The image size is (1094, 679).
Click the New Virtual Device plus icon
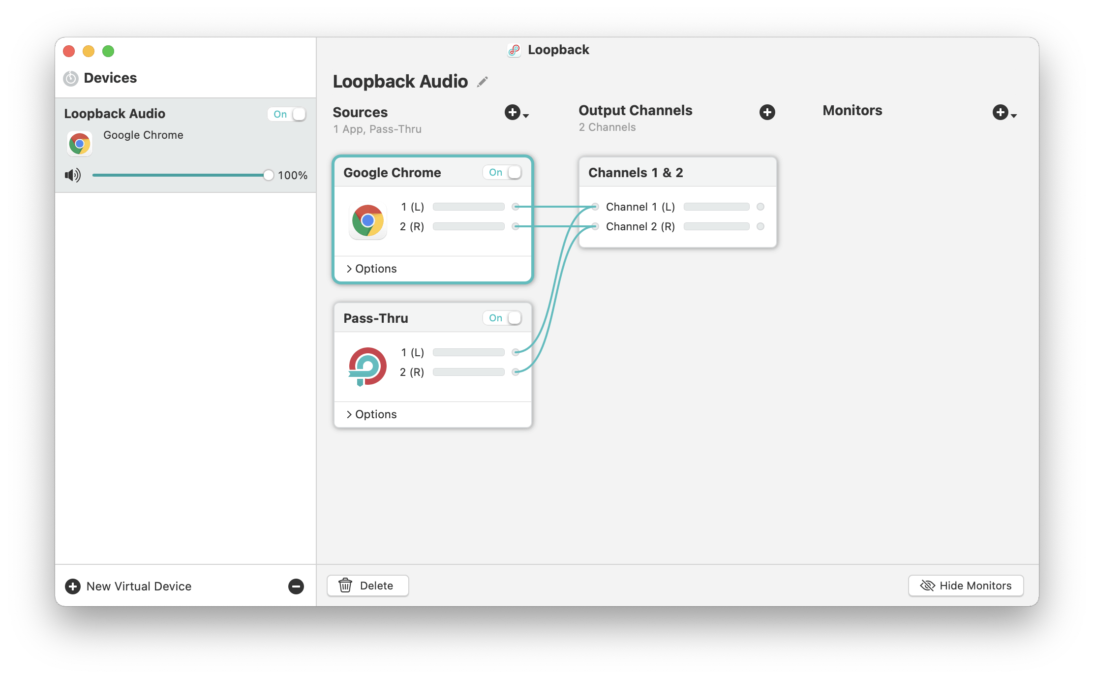tap(71, 586)
